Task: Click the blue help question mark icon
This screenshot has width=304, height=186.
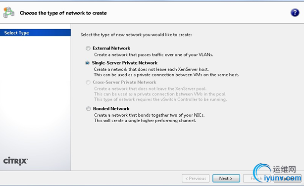Action: [295, 13]
